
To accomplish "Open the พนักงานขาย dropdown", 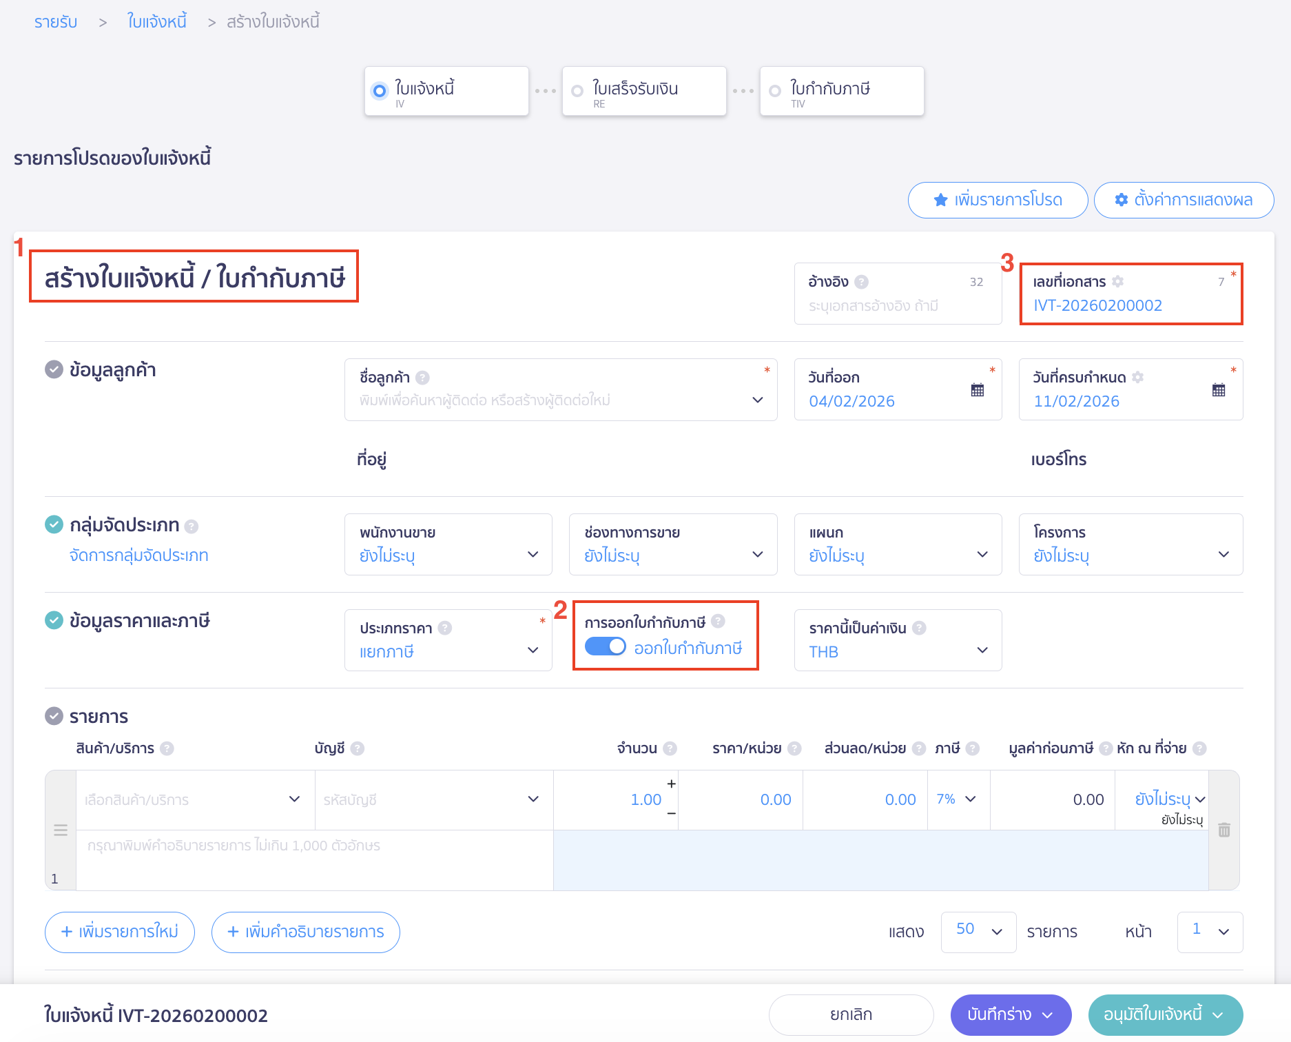I will 448,544.
